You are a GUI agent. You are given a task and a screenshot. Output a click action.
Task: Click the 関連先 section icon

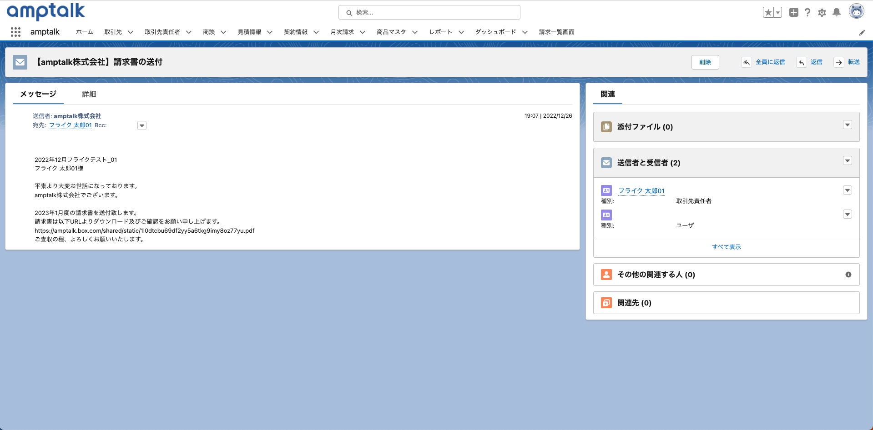(x=606, y=303)
